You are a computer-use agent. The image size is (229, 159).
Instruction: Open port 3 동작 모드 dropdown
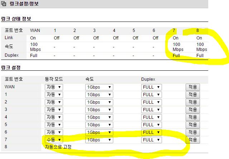click(x=54, y=110)
